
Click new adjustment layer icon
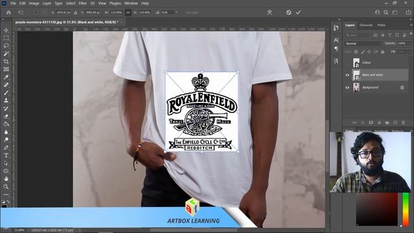(379, 122)
